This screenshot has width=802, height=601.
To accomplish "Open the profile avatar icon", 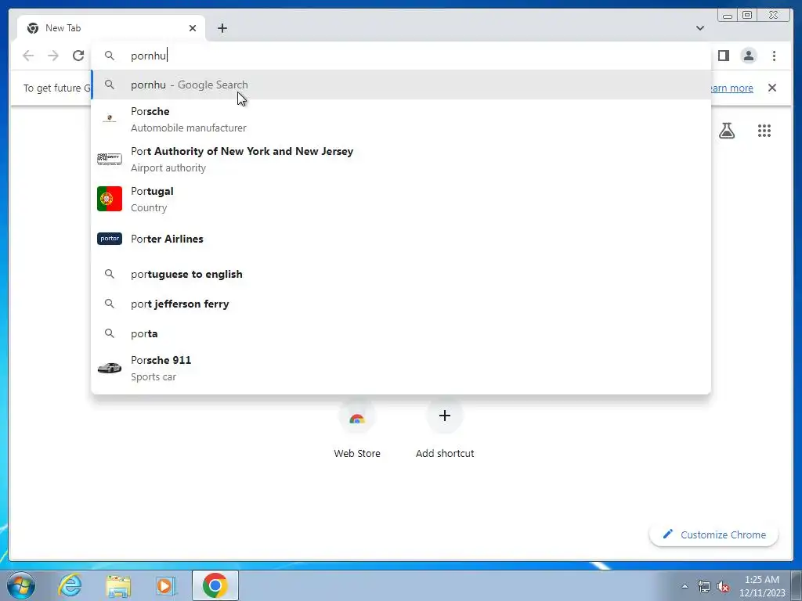I will (749, 56).
